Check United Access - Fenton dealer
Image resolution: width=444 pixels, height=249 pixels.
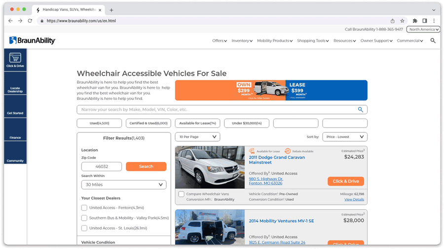click(84, 208)
